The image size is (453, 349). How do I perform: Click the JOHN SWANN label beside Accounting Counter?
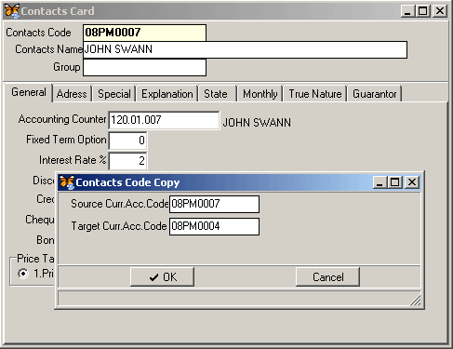257,123
